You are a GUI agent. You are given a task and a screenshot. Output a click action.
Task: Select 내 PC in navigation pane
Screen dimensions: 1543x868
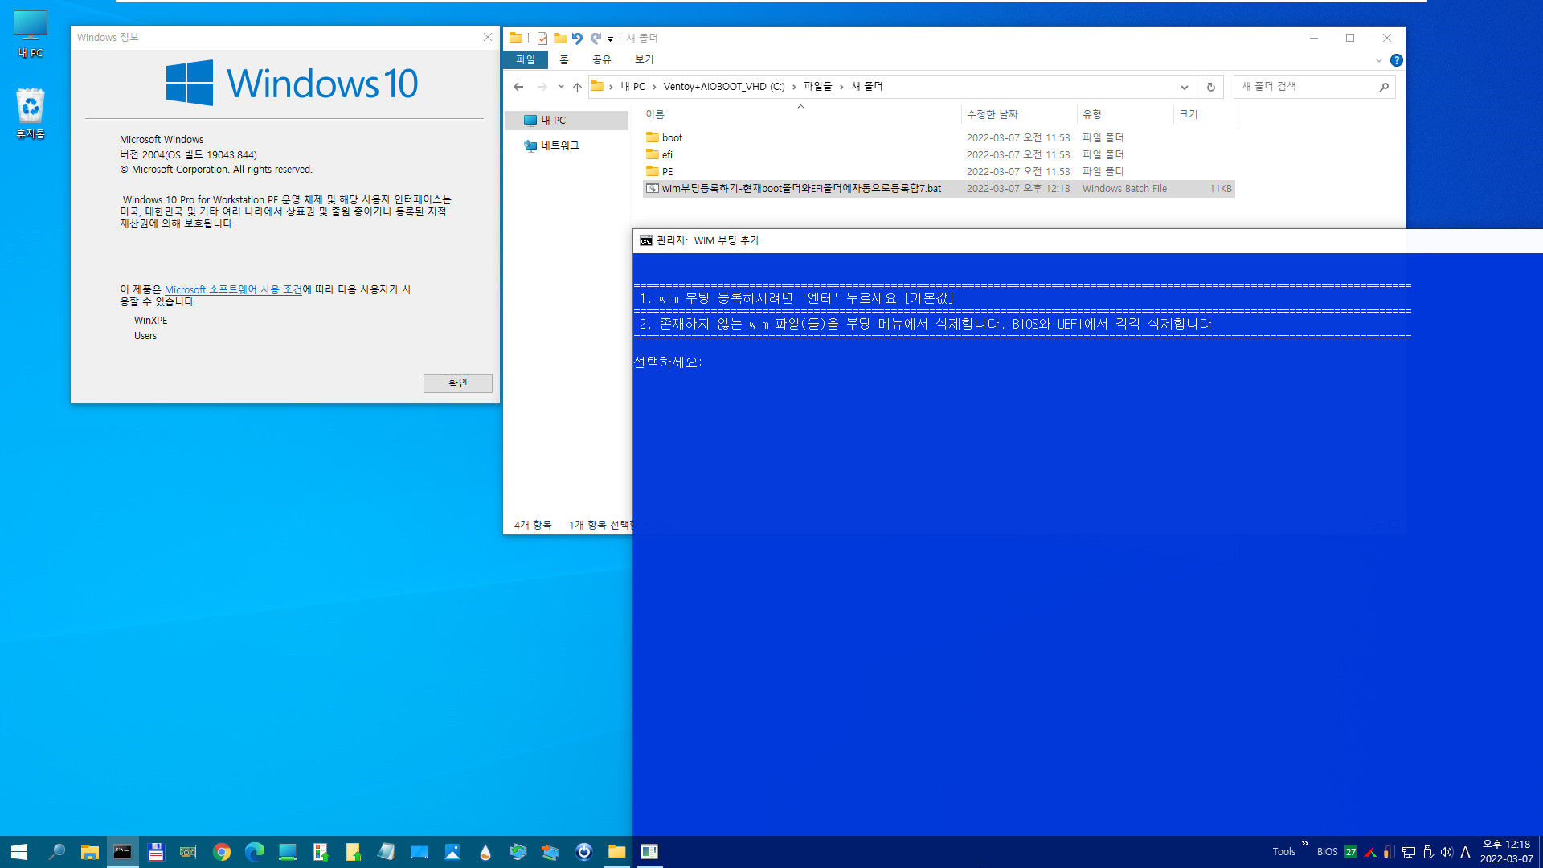567,121
